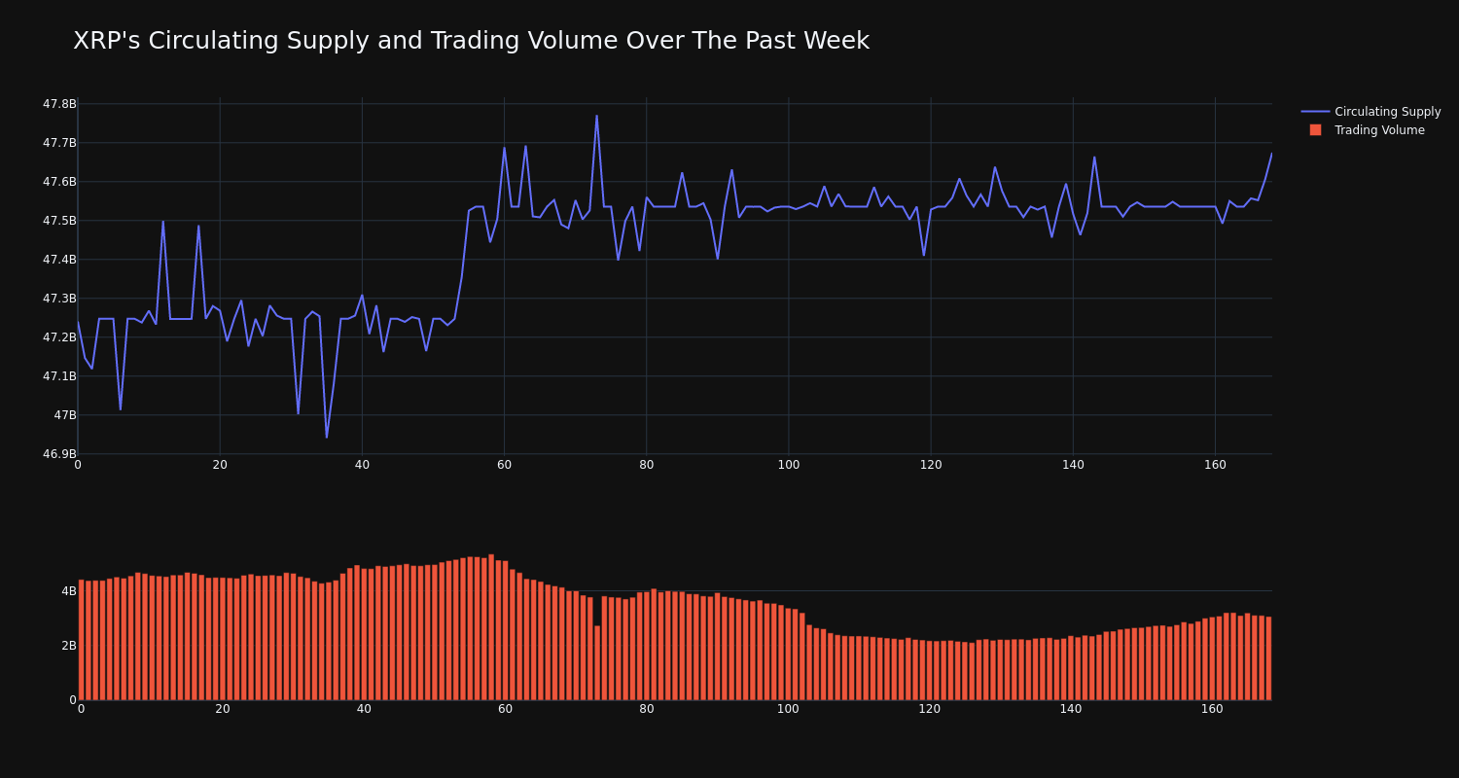
Task: Click the 100 tick on supply chart x-axis
Action: (789, 465)
